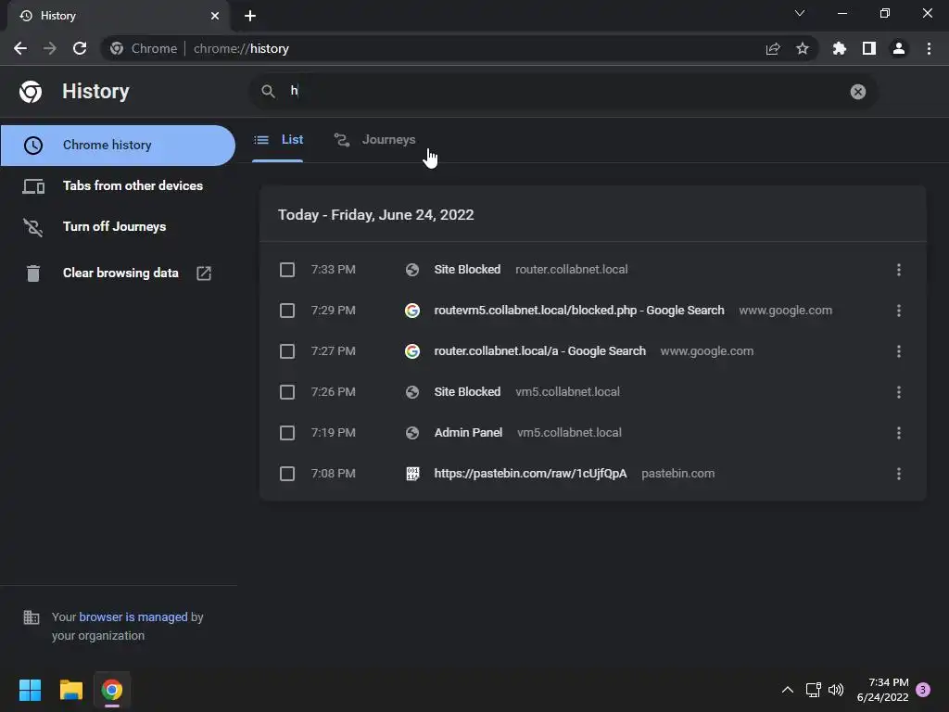Select checkbox for 7:33 PM Site Blocked
The width and height of the screenshot is (949, 712).
click(287, 270)
